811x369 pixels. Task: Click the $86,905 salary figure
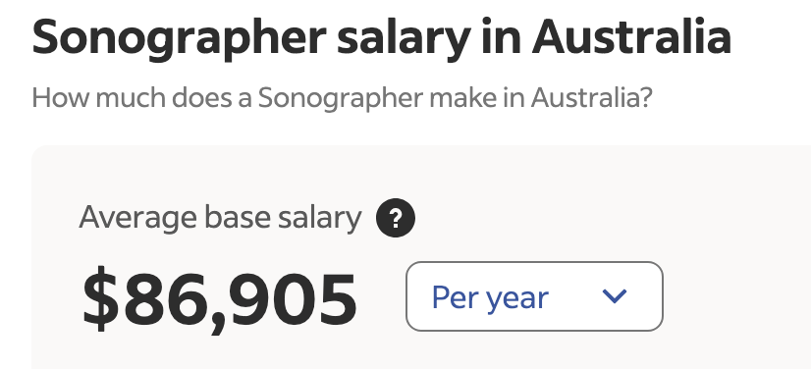pos(220,299)
